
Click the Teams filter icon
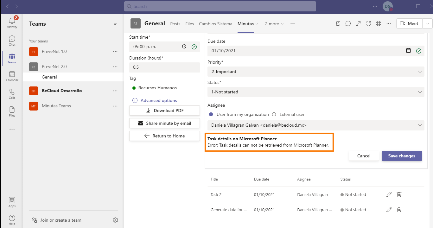(x=115, y=23)
